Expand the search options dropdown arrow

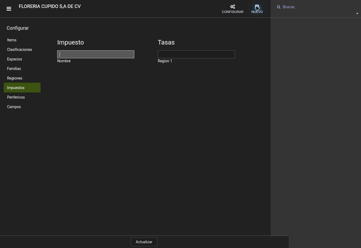point(357,14)
